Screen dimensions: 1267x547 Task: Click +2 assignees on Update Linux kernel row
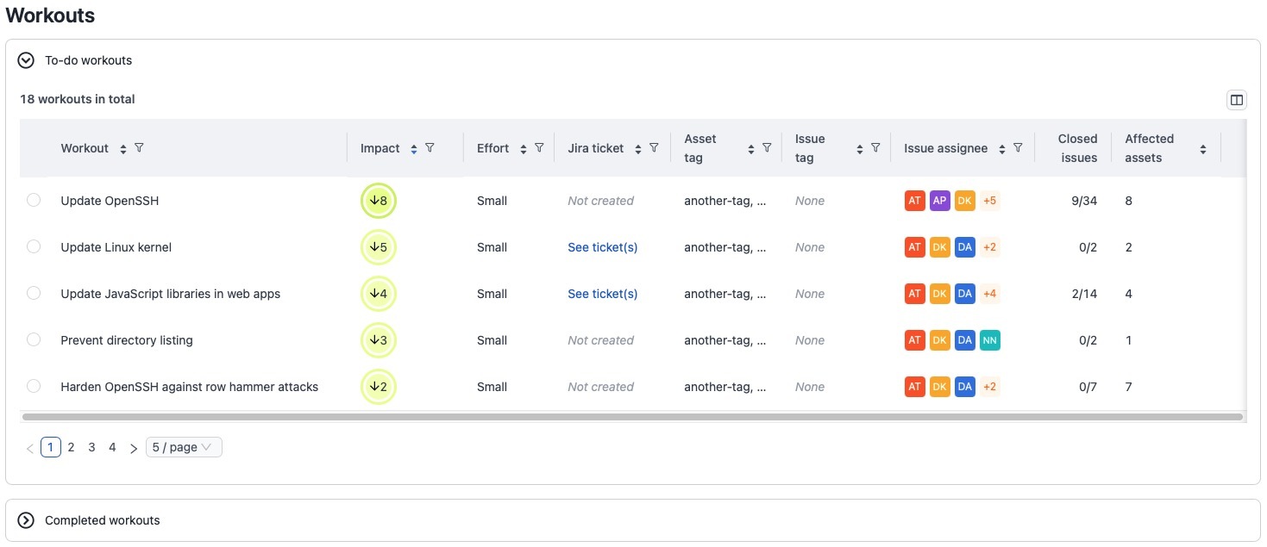[990, 247]
